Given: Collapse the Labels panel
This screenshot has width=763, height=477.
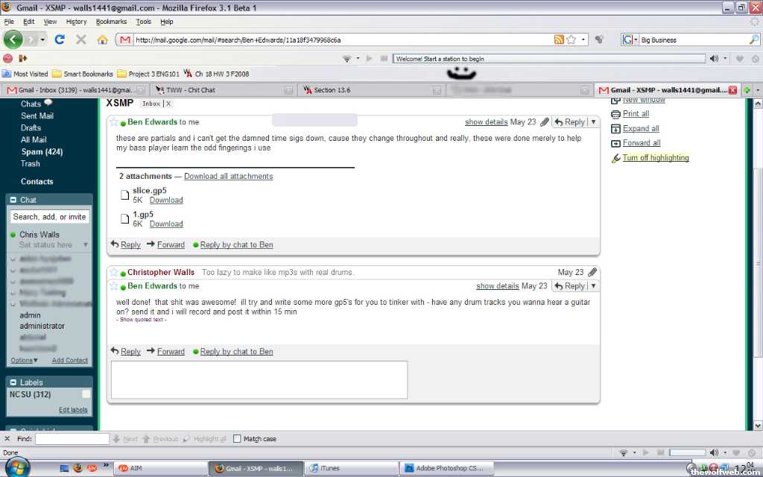Looking at the screenshot, I should [13, 382].
